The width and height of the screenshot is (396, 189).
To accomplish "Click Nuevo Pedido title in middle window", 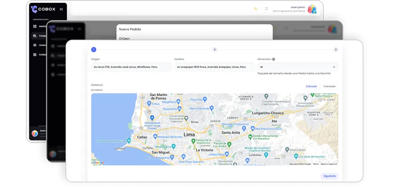I will (130, 29).
